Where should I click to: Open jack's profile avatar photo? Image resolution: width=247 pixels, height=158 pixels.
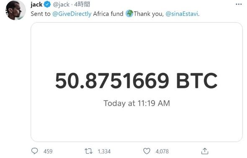tap(15, 10)
